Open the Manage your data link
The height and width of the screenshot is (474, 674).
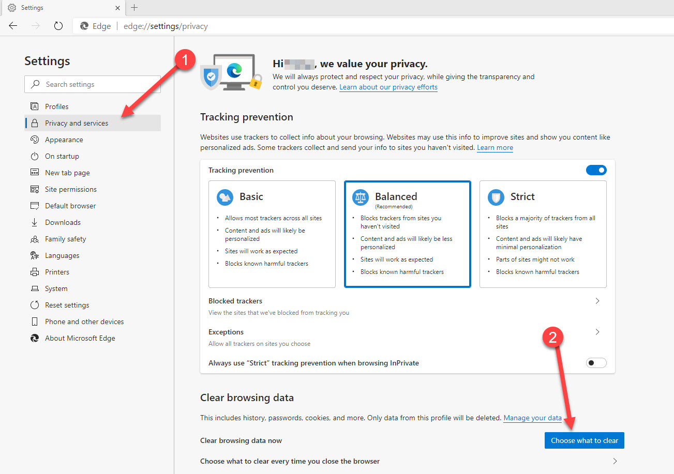[x=533, y=418]
